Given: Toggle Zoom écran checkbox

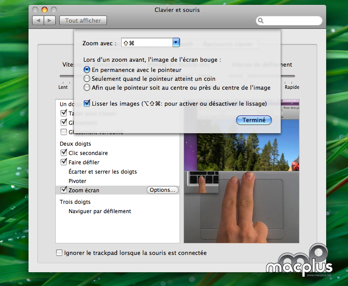Looking at the screenshot, I should coord(64,190).
